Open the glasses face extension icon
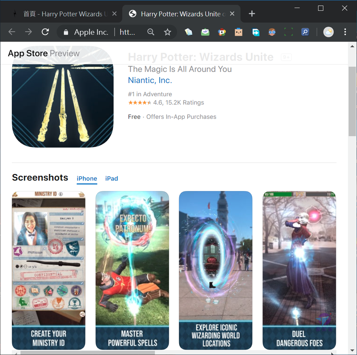 [x=272, y=32]
